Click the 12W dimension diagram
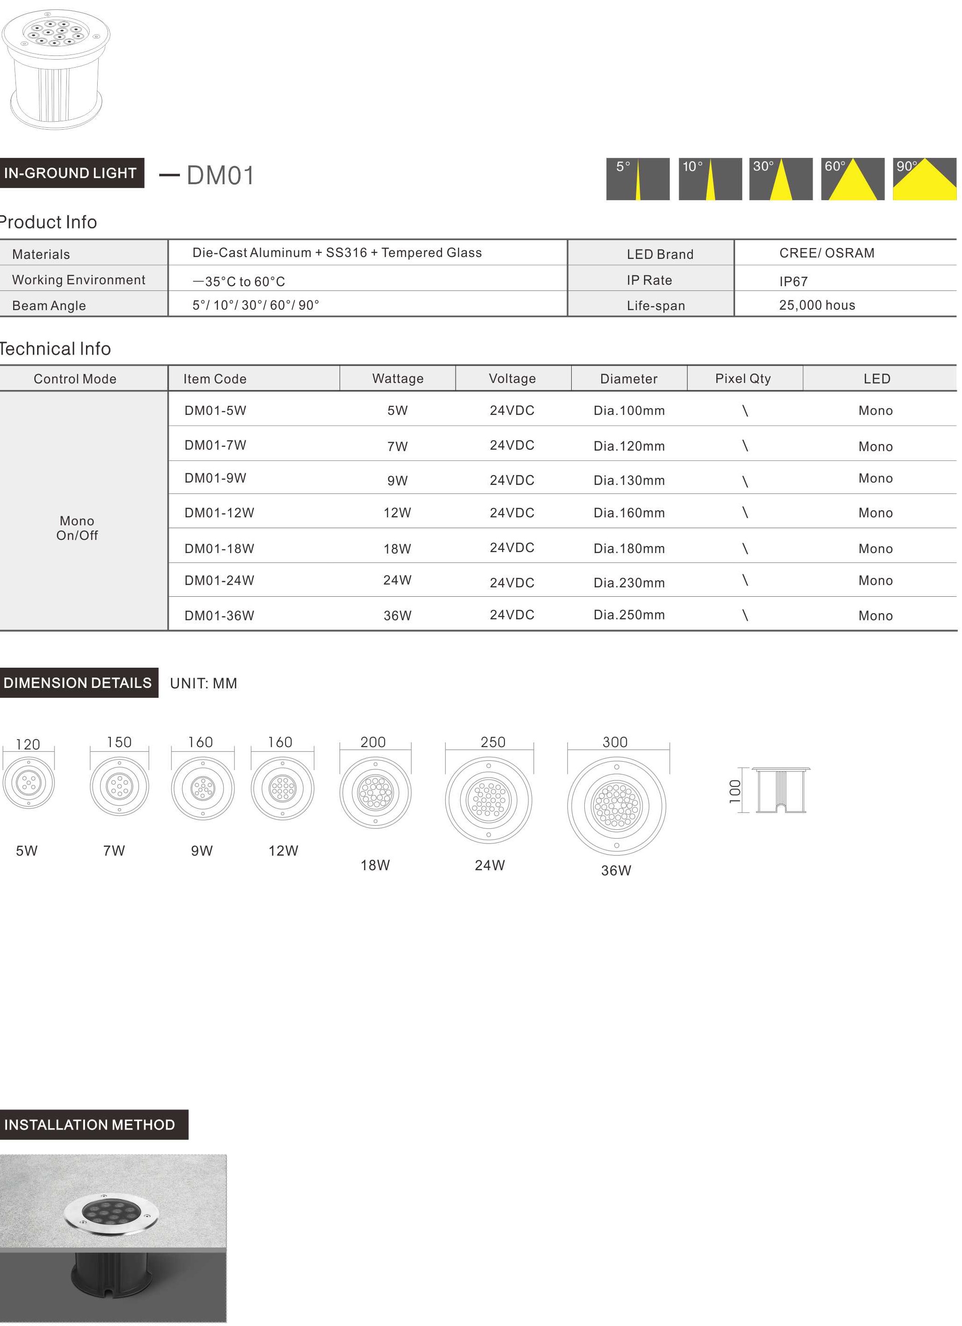The height and width of the screenshot is (1326, 962). [282, 788]
